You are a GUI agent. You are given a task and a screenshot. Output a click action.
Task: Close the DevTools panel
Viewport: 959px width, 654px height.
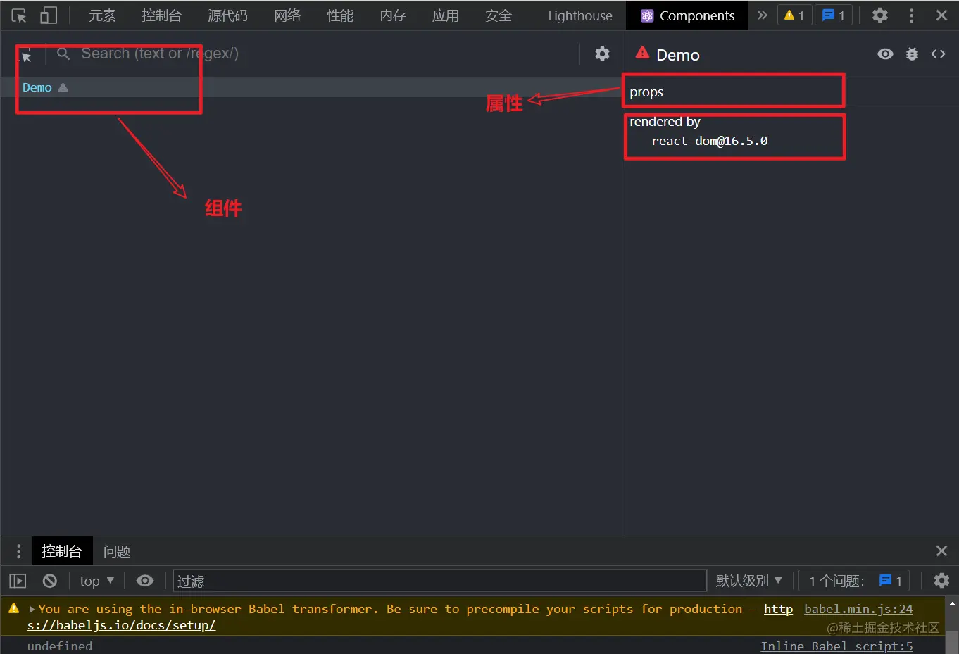click(x=941, y=15)
